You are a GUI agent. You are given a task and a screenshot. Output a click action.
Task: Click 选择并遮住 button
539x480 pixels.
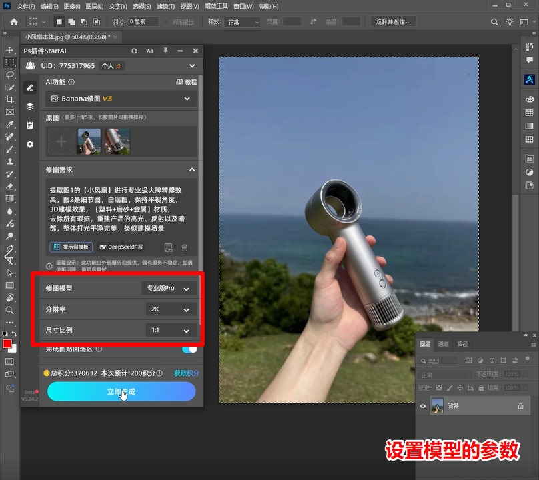point(394,21)
